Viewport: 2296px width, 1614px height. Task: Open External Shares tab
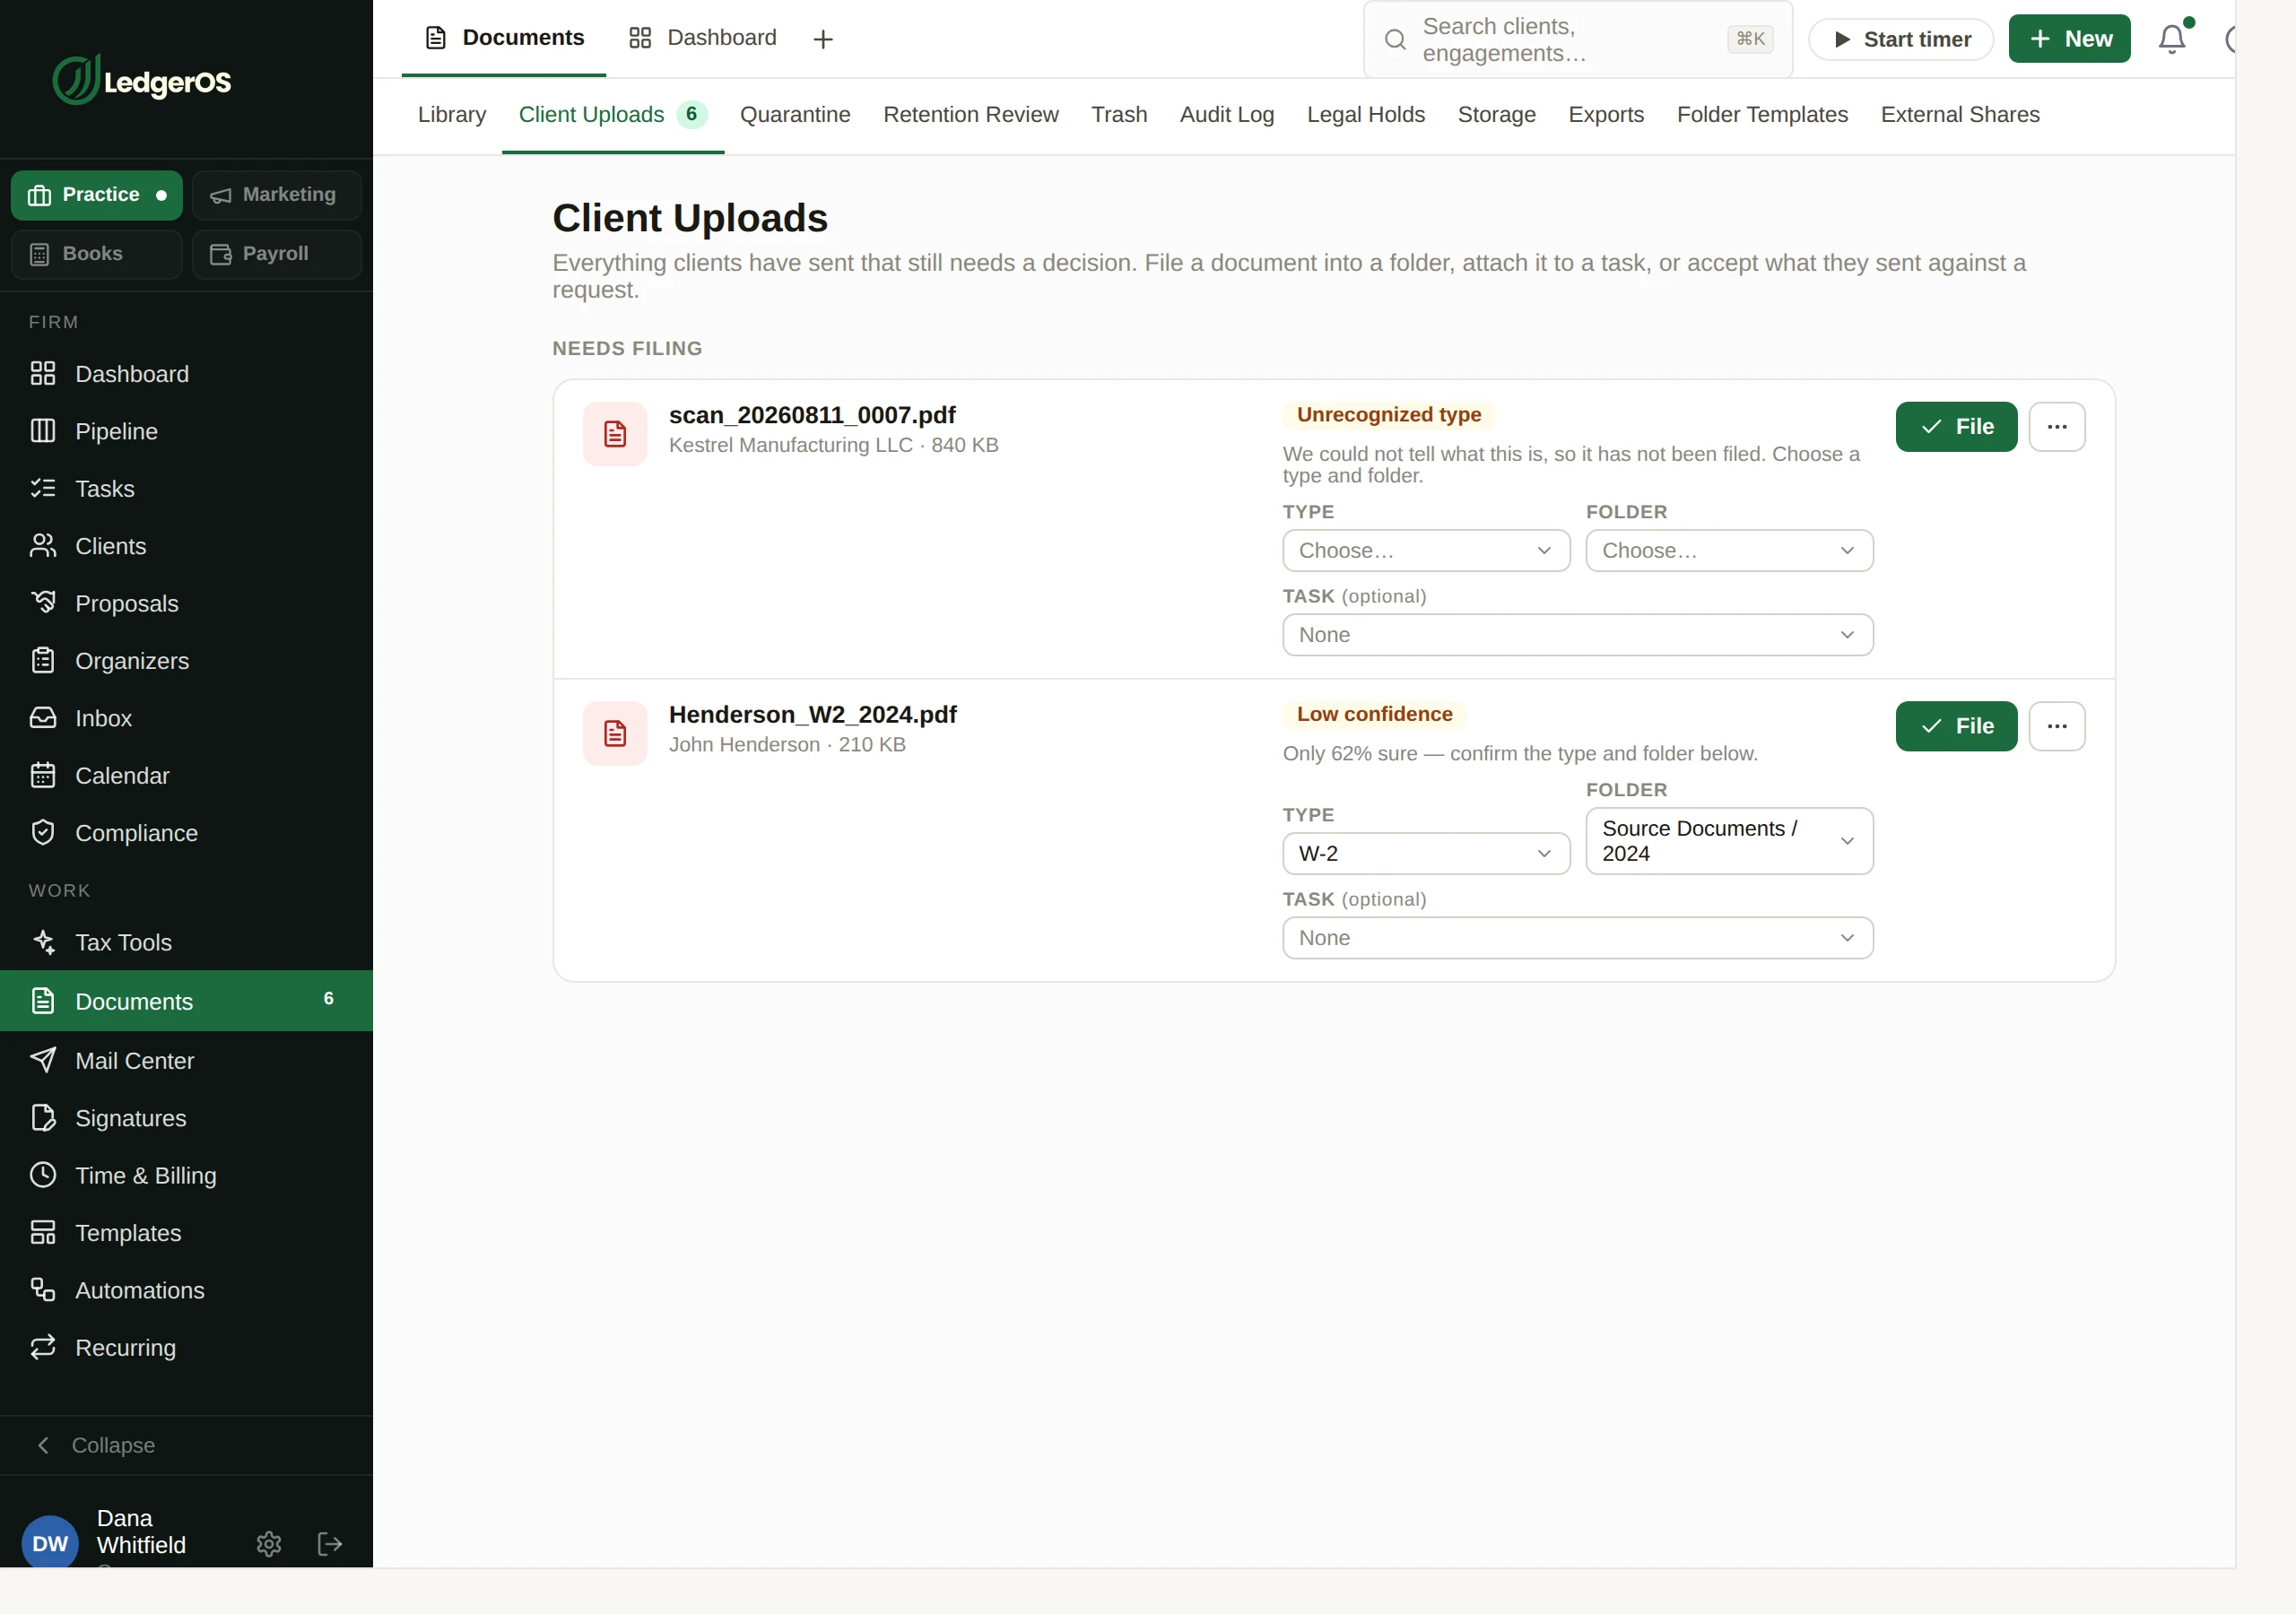coord(1960,115)
